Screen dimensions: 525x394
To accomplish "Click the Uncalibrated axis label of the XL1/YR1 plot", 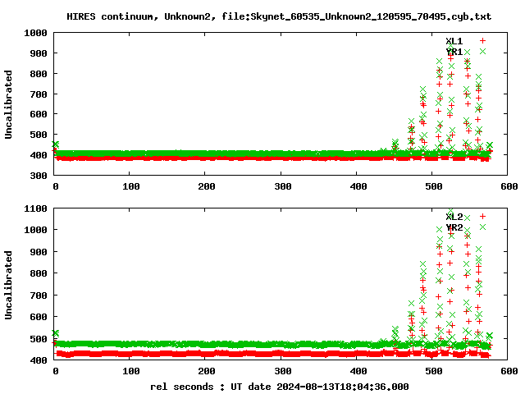I will [8, 104].
